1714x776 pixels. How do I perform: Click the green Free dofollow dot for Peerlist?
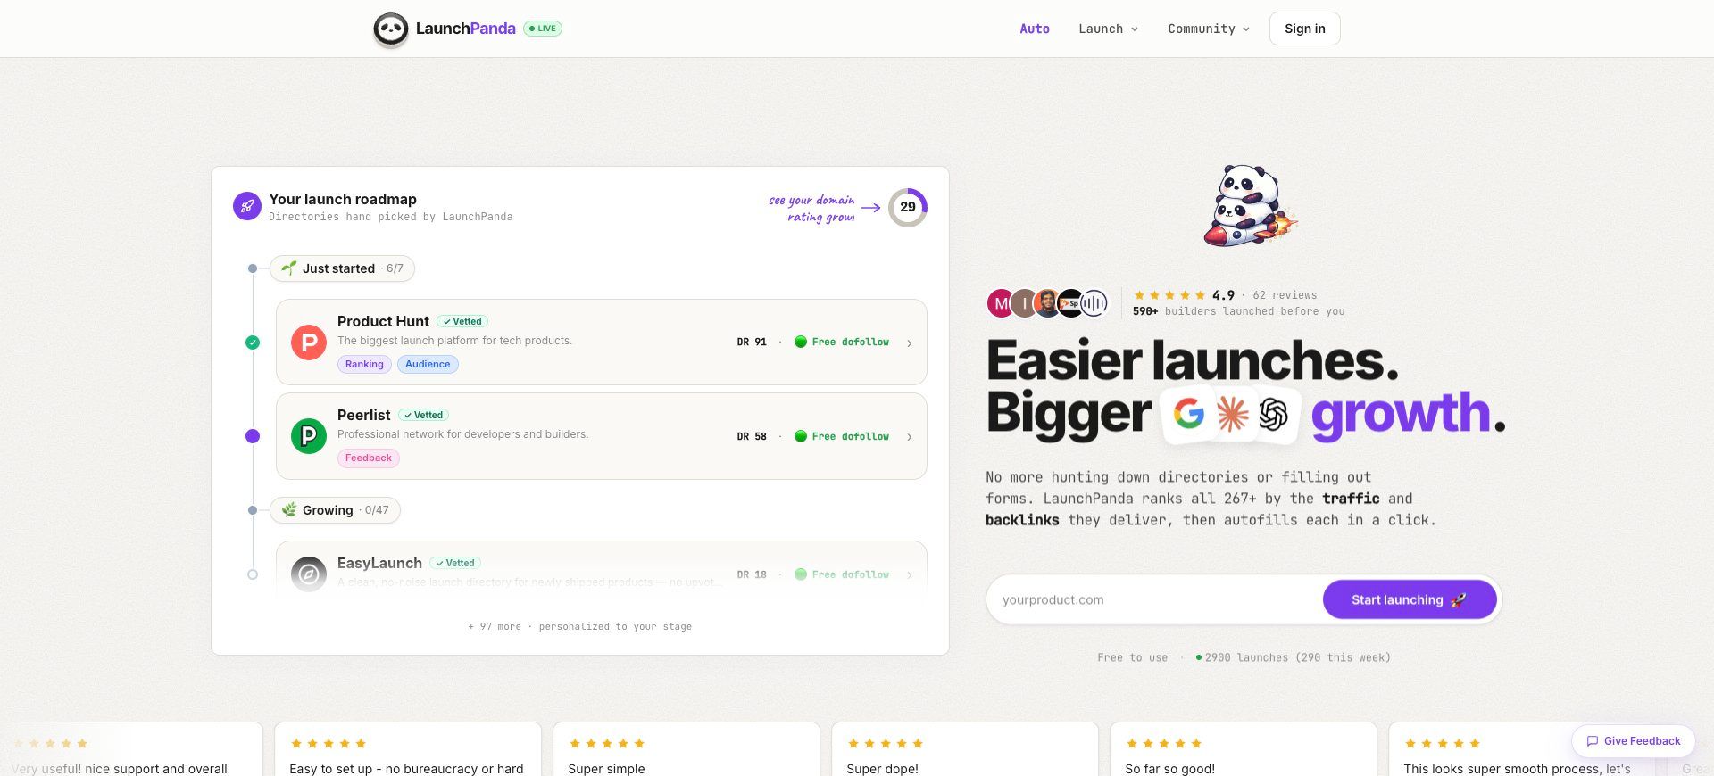801,436
